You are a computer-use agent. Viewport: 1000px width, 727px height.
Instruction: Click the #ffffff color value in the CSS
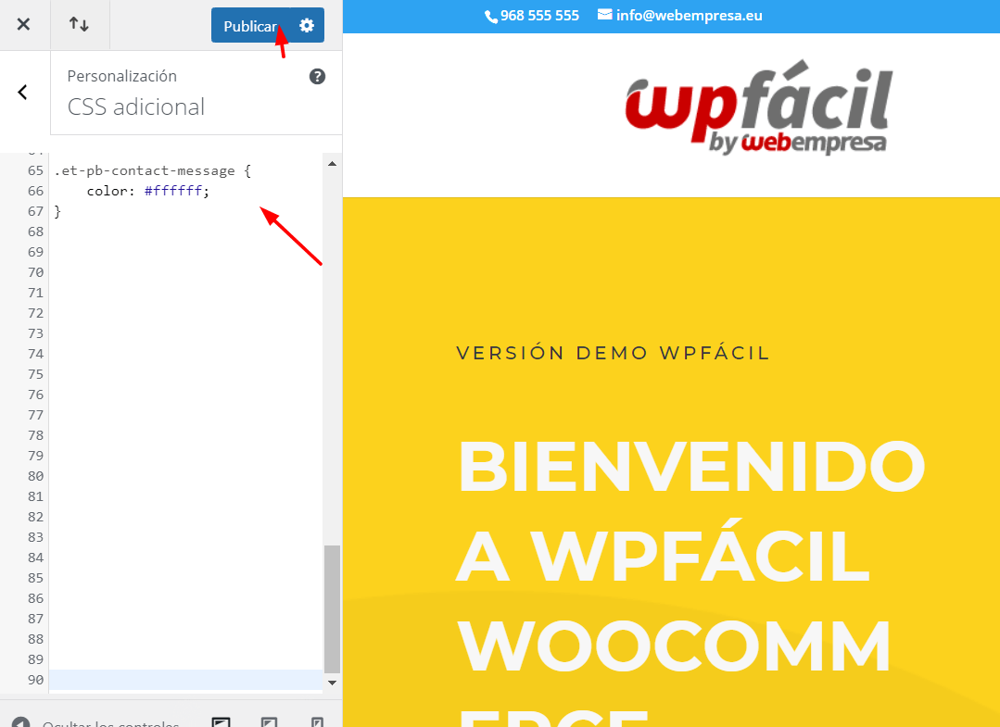(x=173, y=191)
